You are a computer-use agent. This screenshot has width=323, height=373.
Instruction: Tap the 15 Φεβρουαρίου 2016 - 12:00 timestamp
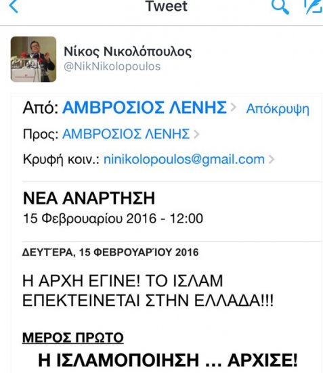click(x=113, y=219)
